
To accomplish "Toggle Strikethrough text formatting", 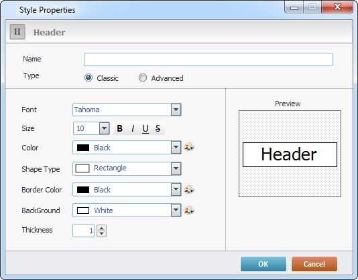I will pyautogui.click(x=158, y=128).
